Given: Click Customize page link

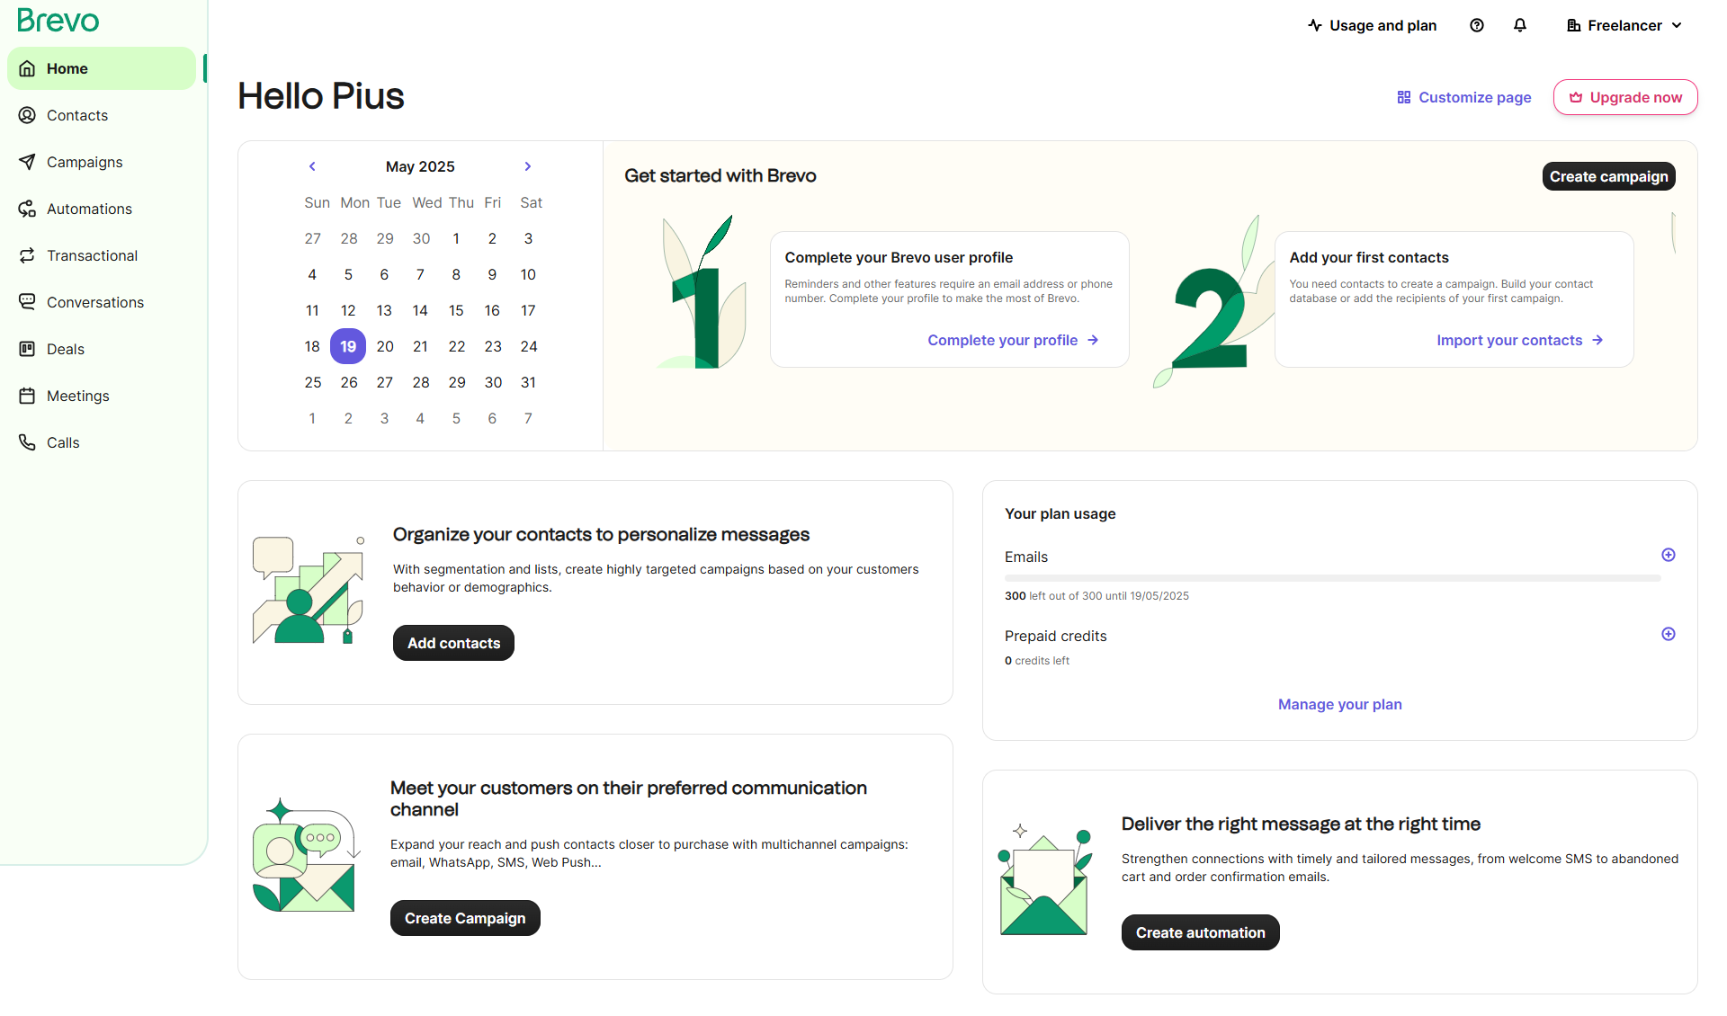Looking at the screenshot, I should coord(1464,97).
